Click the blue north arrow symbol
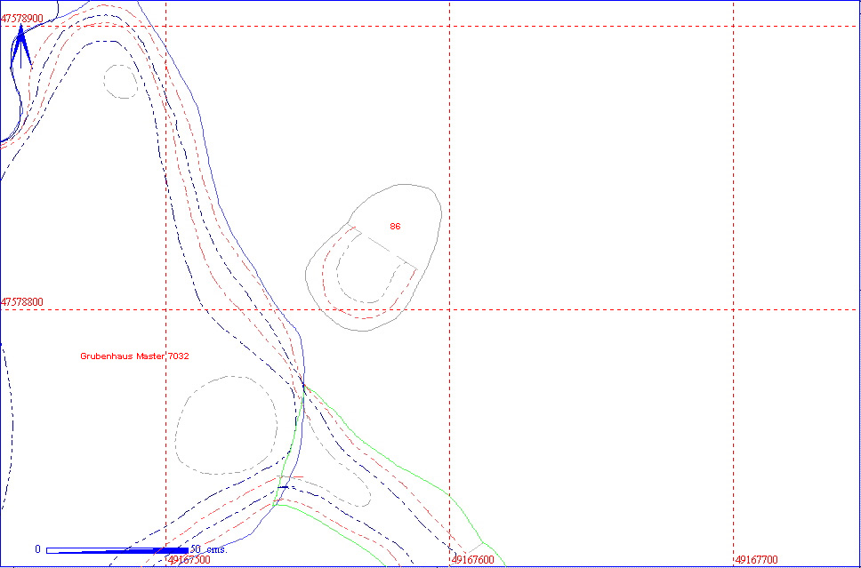The height and width of the screenshot is (568, 861). (x=20, y=48)
